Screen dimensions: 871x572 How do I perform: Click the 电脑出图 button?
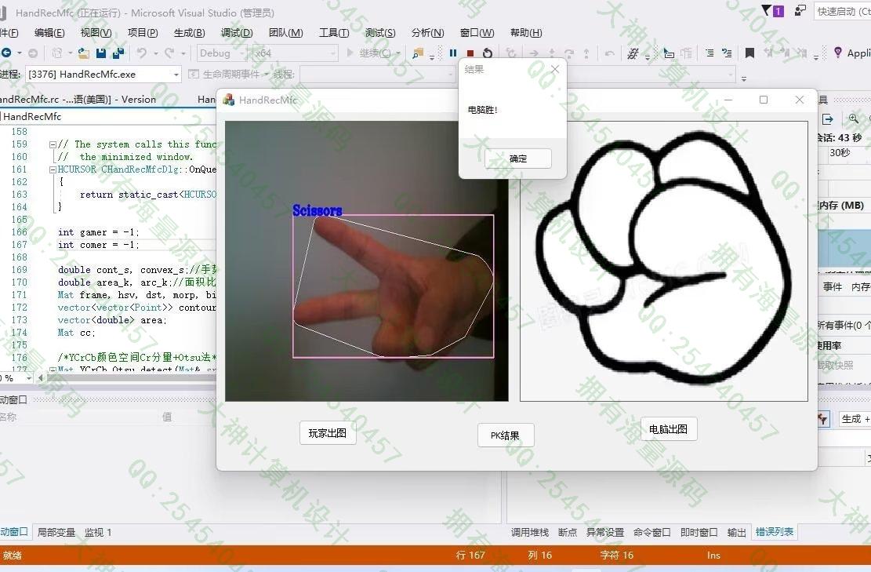click(668, 429)
